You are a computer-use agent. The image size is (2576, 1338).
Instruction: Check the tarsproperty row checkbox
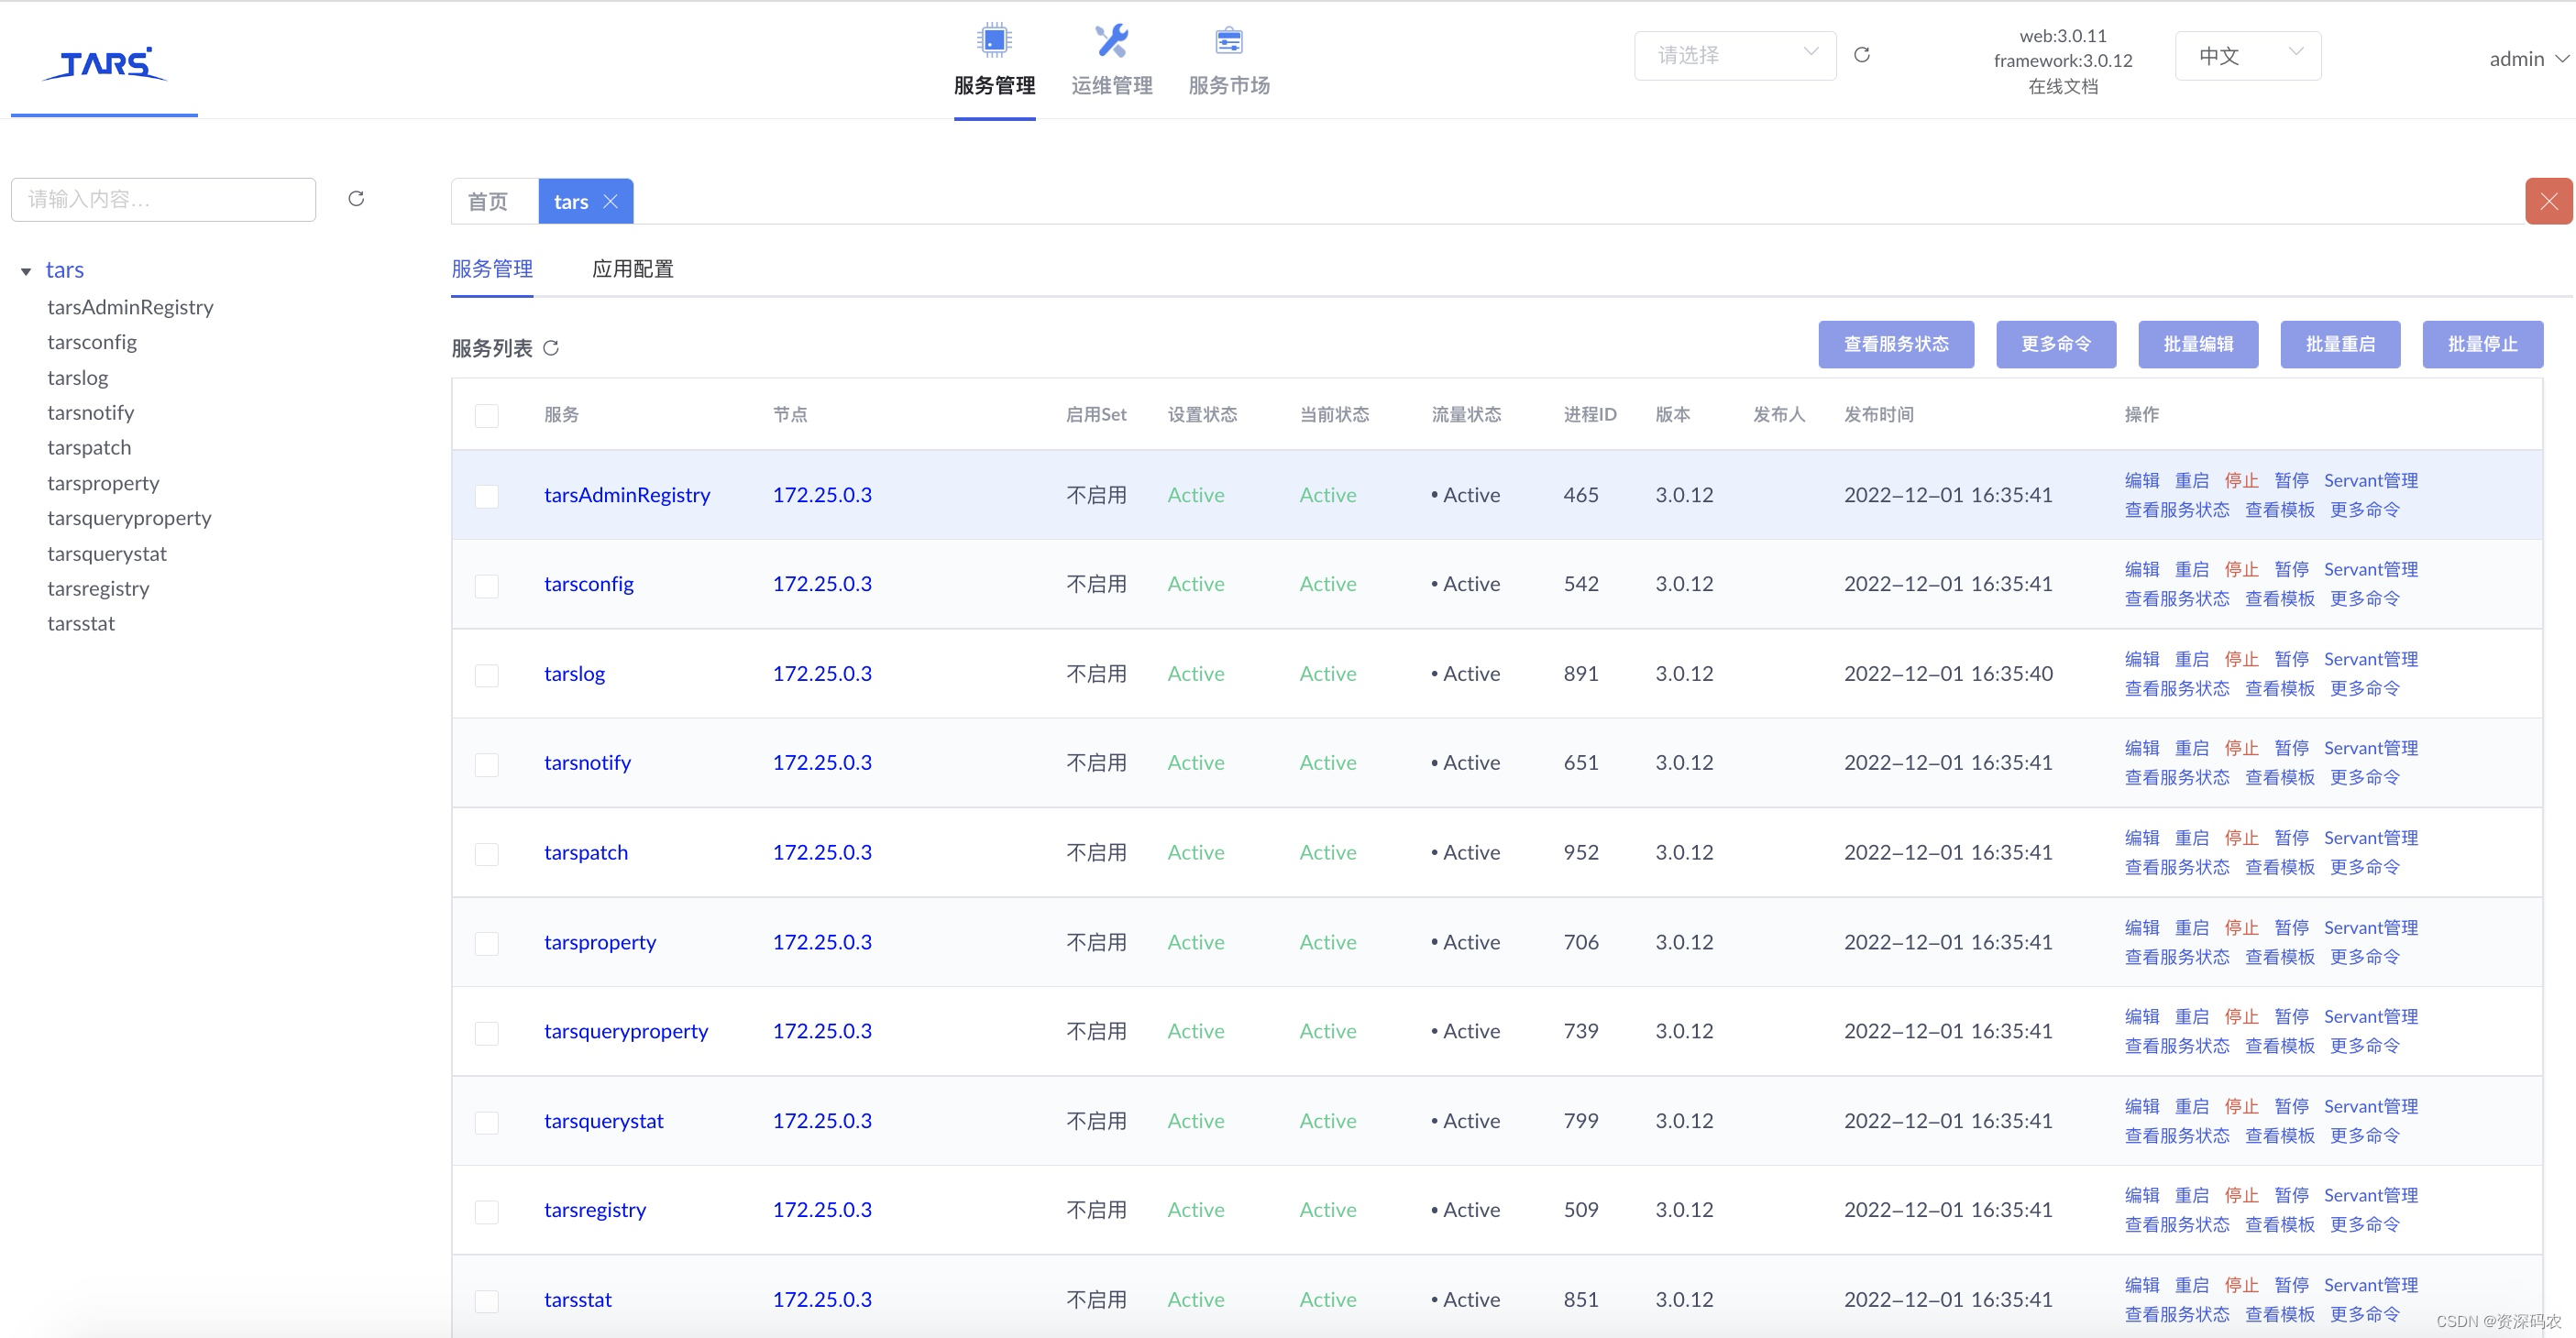(x=487, y=943)
